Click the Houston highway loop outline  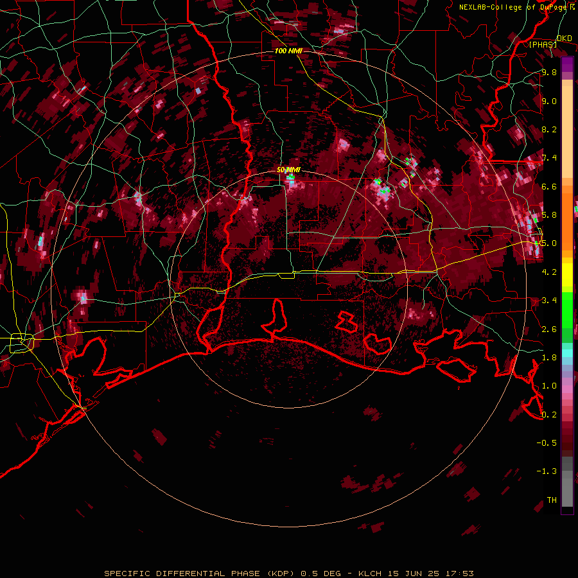pos(22,343)
